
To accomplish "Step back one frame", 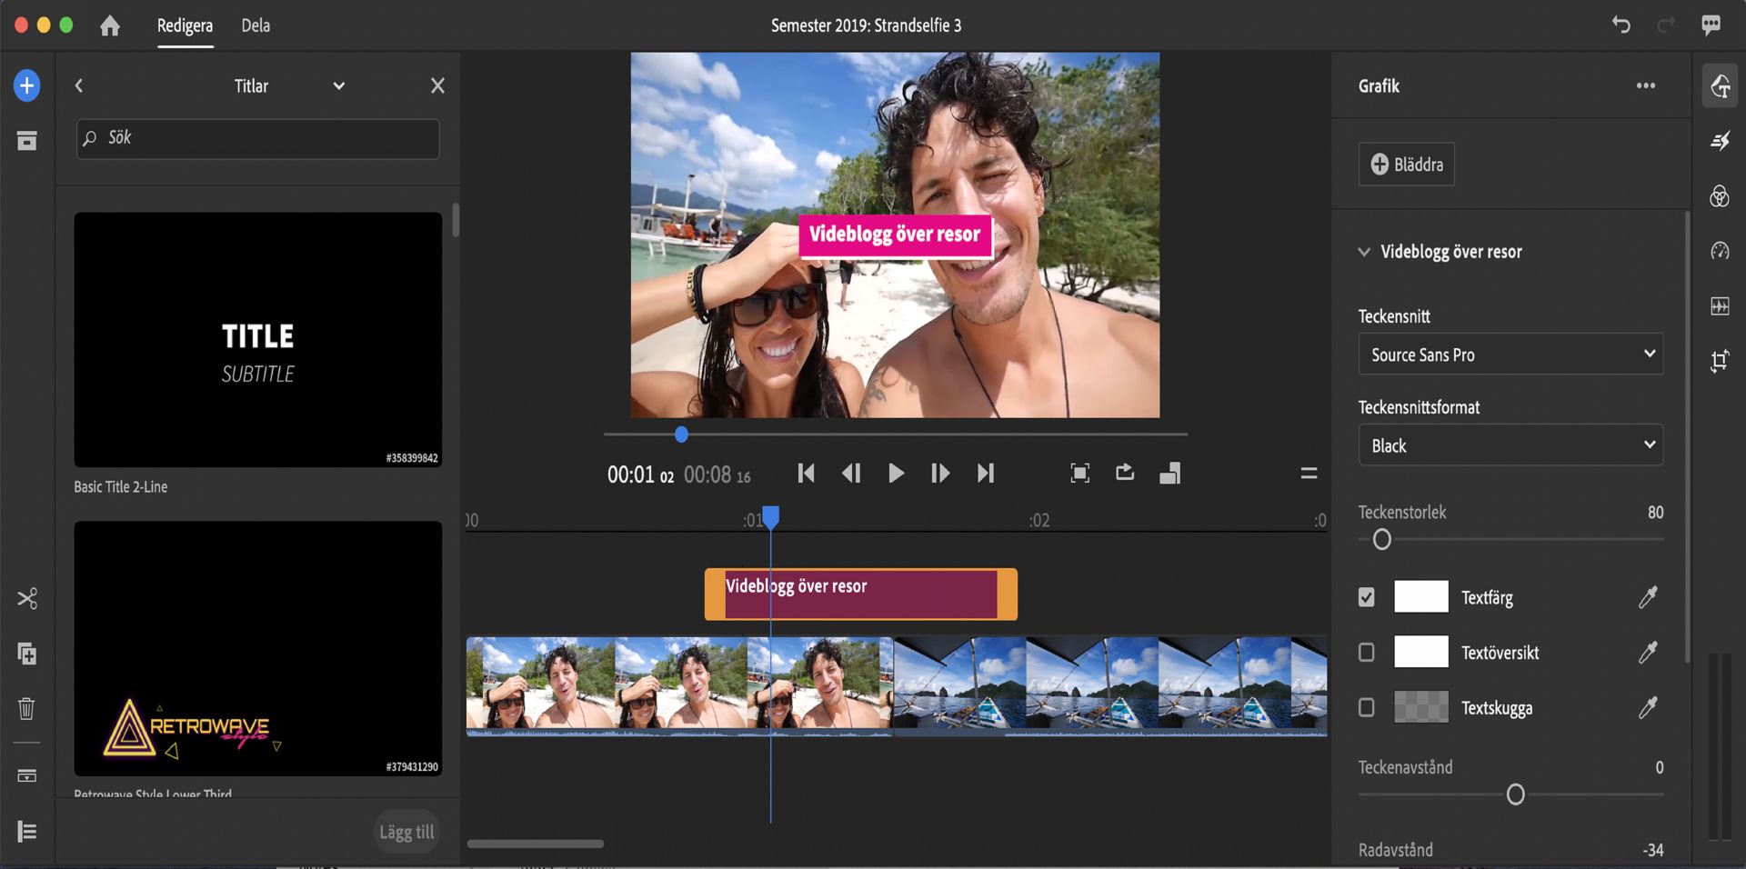I will click(851, 473).
